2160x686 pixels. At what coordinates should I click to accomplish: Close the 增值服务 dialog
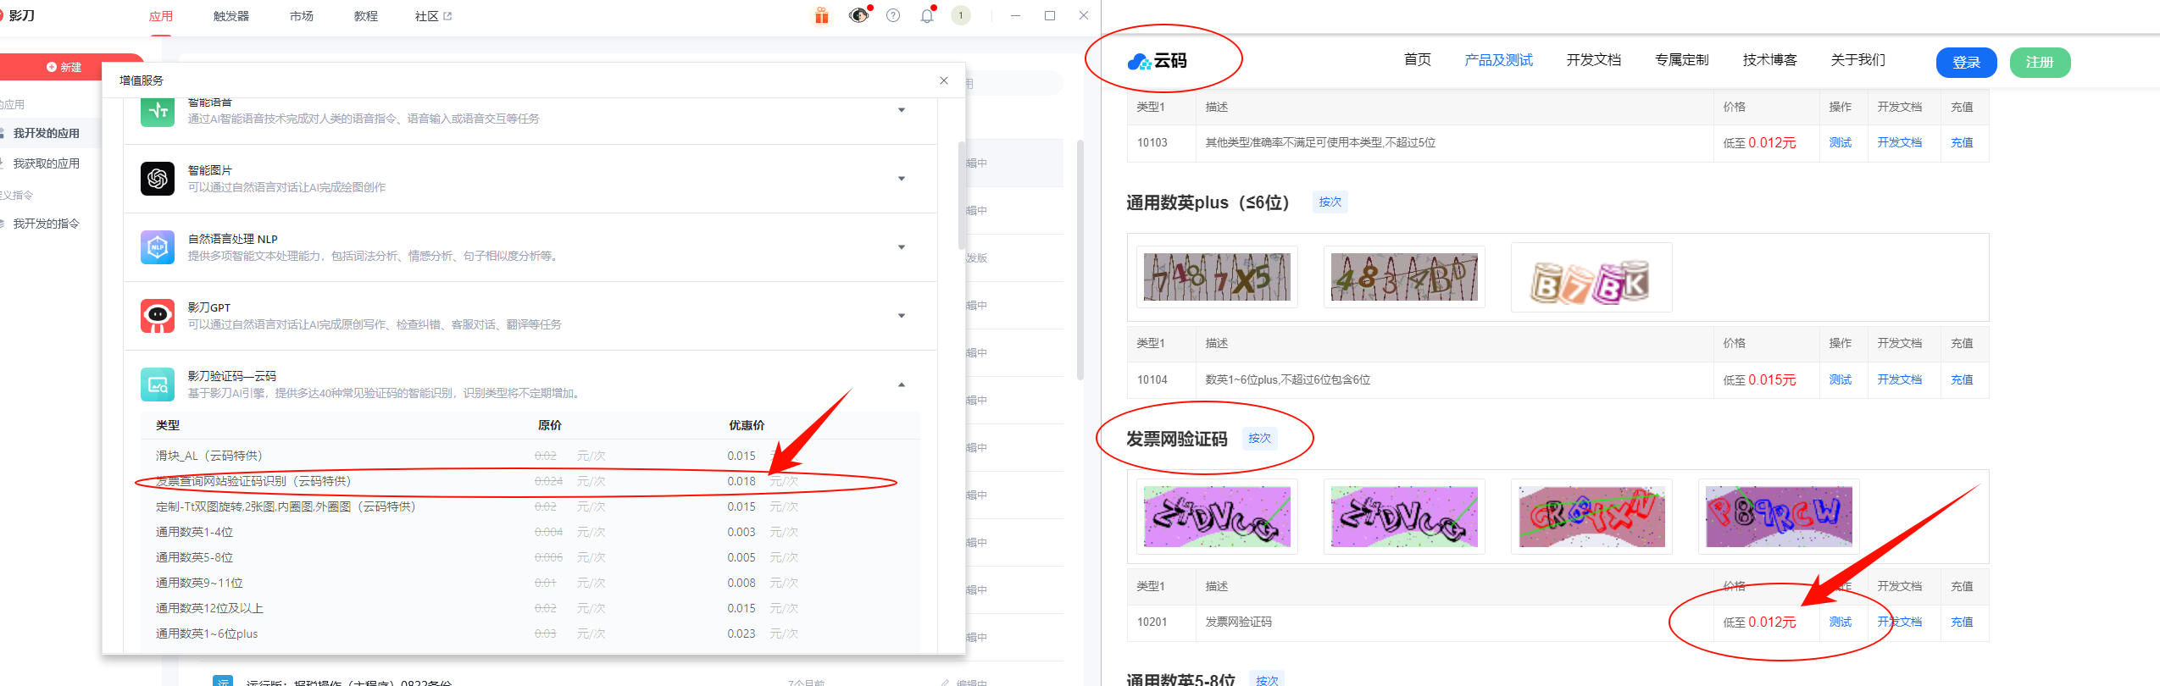[944, 80]
